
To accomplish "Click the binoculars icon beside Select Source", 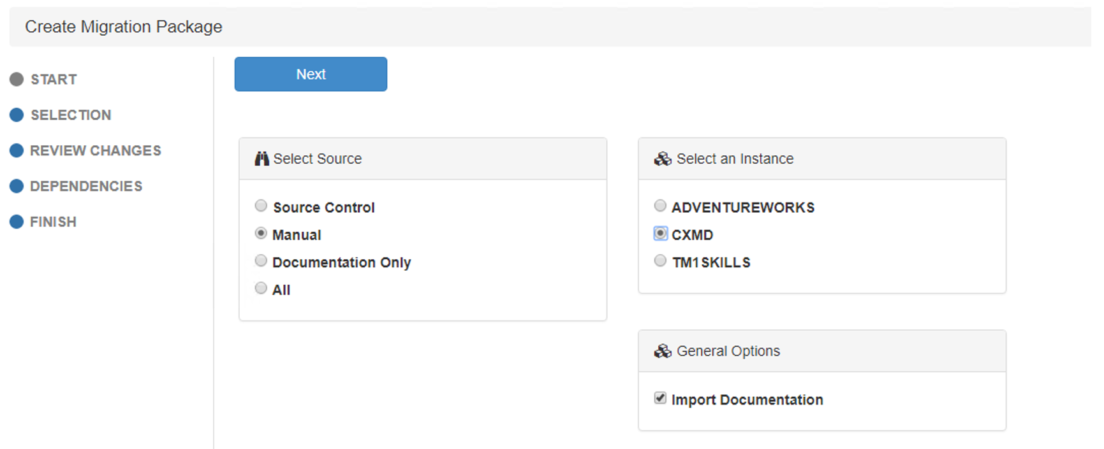I will (x=261, y=159).
